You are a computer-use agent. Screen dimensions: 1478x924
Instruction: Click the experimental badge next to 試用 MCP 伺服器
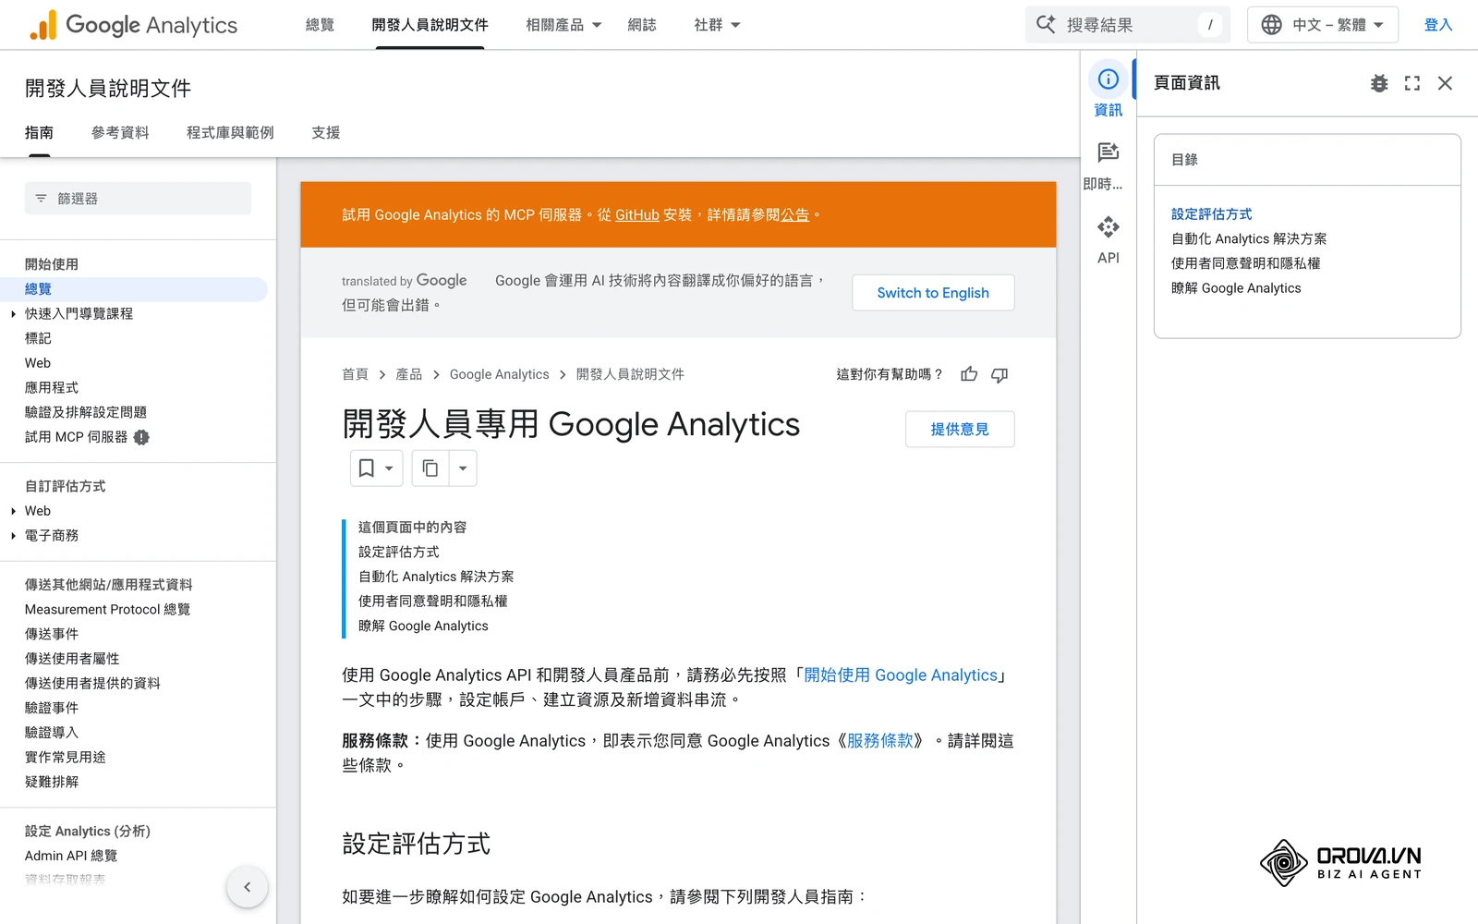pos(141,437)
